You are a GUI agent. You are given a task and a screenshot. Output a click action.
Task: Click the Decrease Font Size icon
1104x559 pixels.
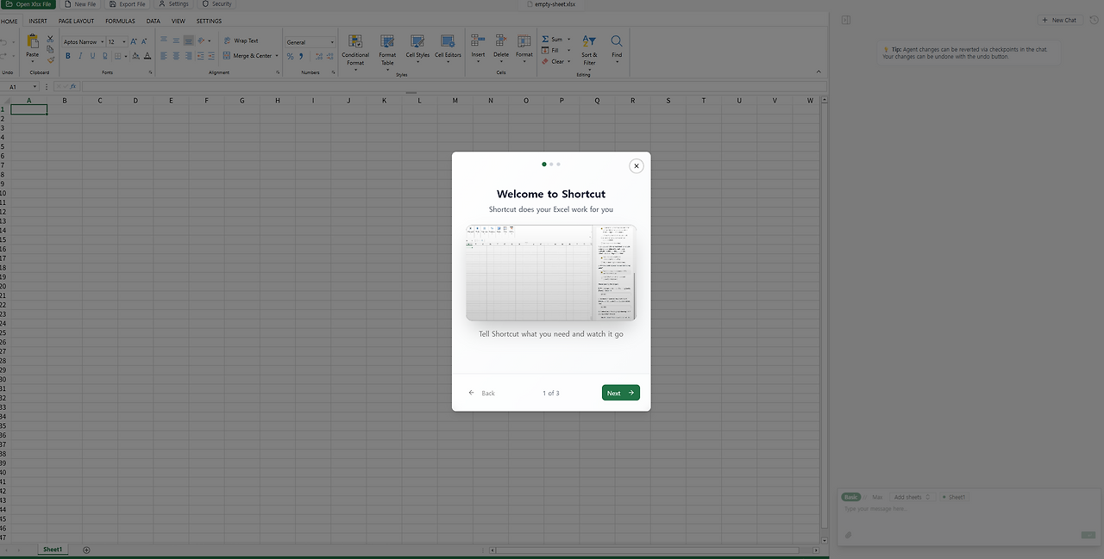point(146,41)
